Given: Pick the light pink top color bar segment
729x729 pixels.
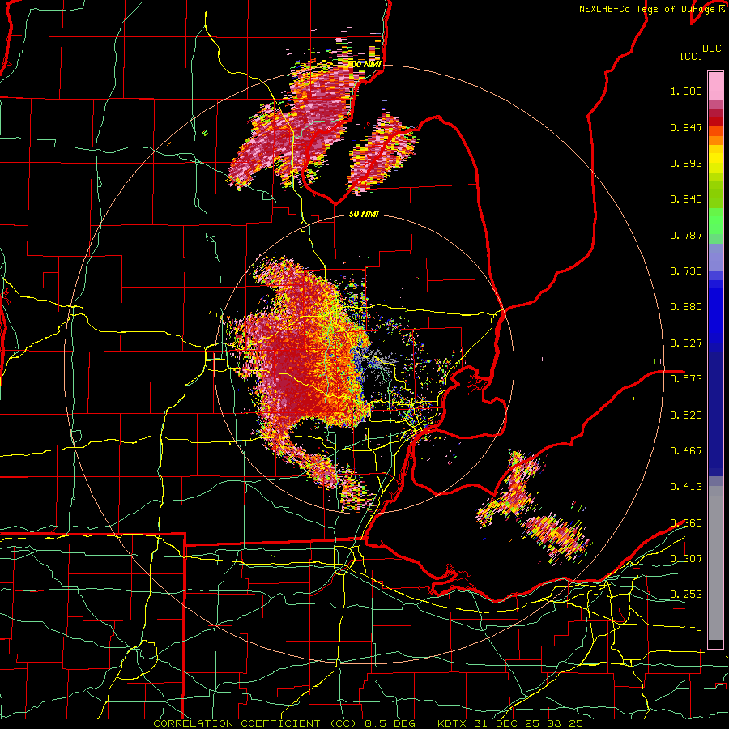Looking at the screenshot, I should 715,86.
